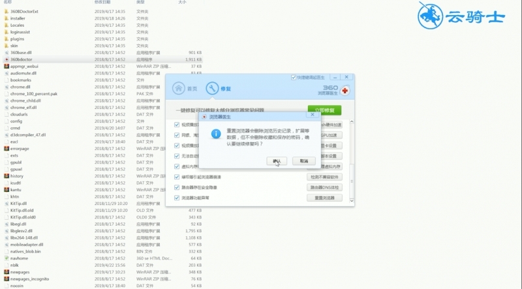This screenshot has height=289, width=522.
Task: Click the repair list scrollbar up arrow
Action: click(352, 122)
